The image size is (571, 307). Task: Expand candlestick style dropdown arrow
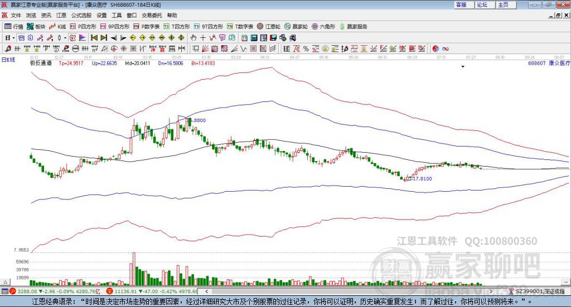(x=65, y=38)
